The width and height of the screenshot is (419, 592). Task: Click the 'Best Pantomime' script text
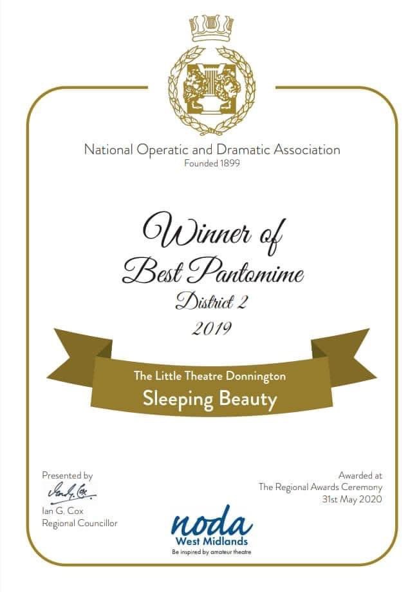point(213,271)
